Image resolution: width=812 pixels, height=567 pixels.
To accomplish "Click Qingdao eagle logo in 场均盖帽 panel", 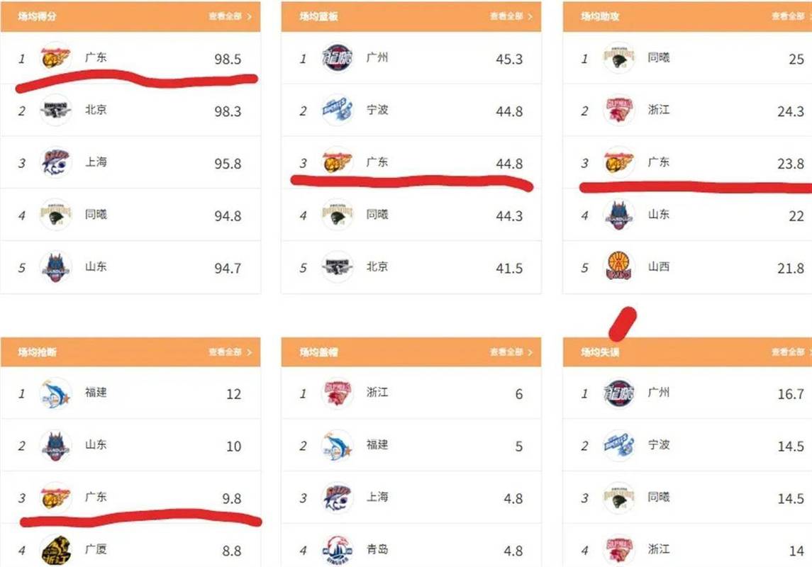I will click(337, 551).
